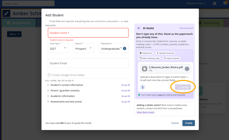Click the Placement info icon

pos(124,48)
